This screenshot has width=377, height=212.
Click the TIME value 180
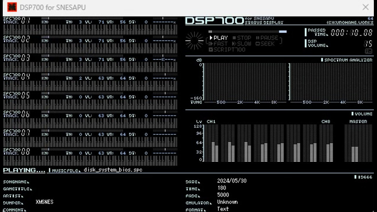tap(221, 188)
